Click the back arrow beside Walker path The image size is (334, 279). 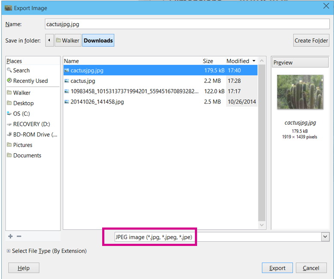49,41
